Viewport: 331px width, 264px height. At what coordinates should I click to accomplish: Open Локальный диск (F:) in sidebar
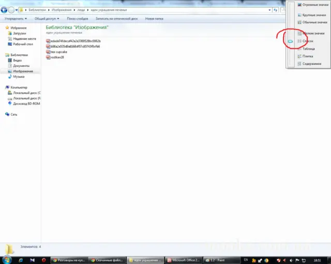(24, 98)
